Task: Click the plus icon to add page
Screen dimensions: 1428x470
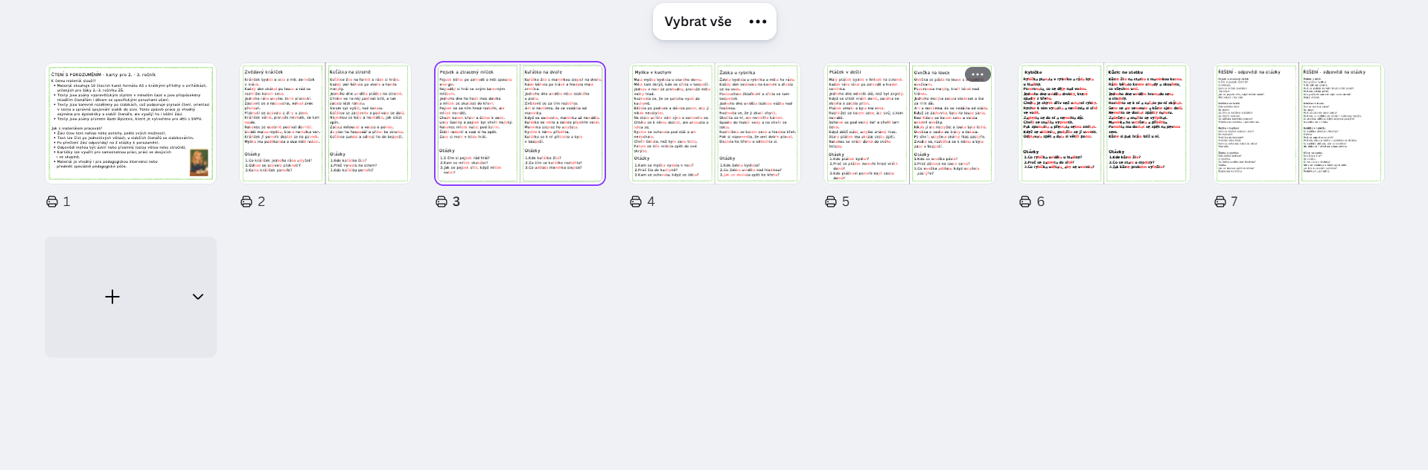Action: point(112,297)
